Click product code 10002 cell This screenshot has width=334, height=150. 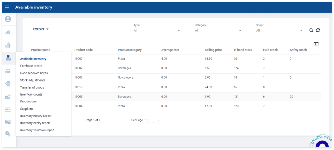click(x=78, y=68)
